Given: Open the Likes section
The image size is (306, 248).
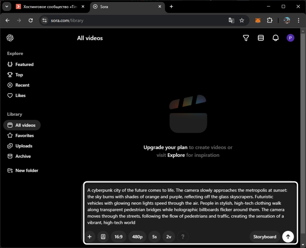Looking at the screenshot, I should pos(17,95).
